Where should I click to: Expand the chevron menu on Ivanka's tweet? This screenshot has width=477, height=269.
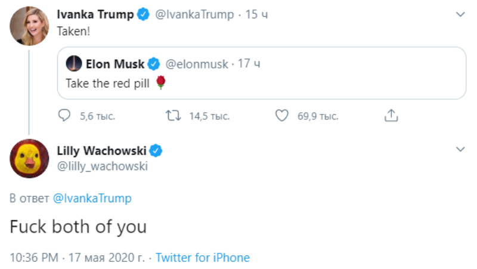[460, 14]
